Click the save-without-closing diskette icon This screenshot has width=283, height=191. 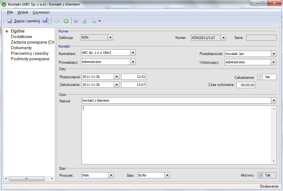pos(46,21)
